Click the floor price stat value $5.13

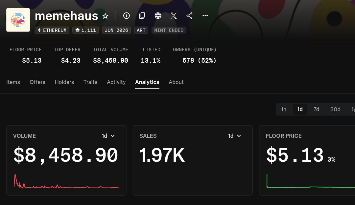[x=32, y=61]
